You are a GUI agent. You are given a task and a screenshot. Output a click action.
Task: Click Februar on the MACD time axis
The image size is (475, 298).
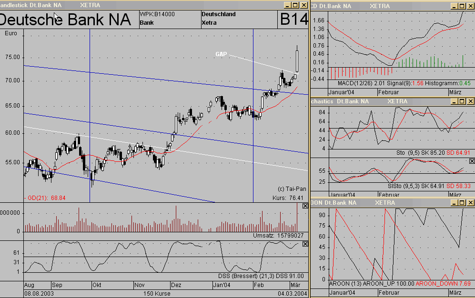[x=389, y=92]
